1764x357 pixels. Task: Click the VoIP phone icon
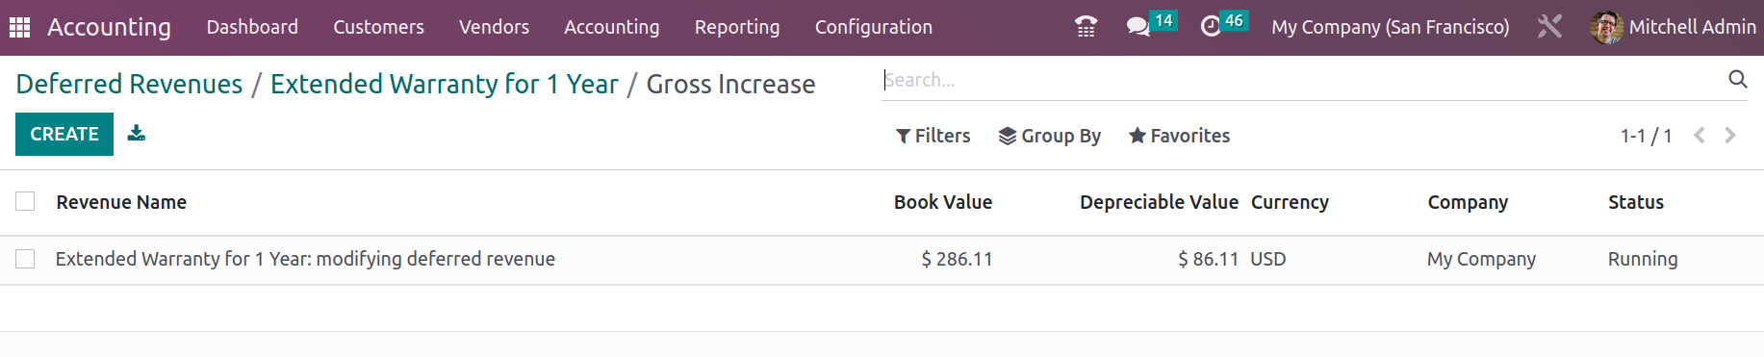point(1086,27)
